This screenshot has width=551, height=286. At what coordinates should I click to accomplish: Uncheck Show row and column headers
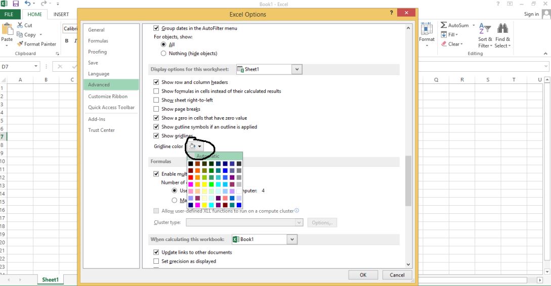(x=156, y=82)
